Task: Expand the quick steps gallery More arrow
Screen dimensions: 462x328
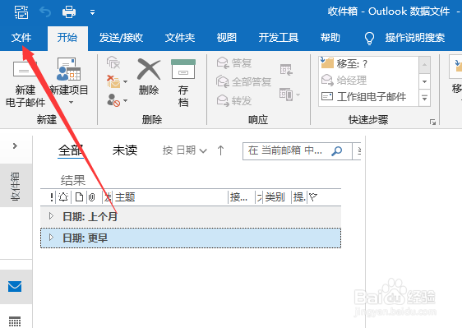Action: 424,98
